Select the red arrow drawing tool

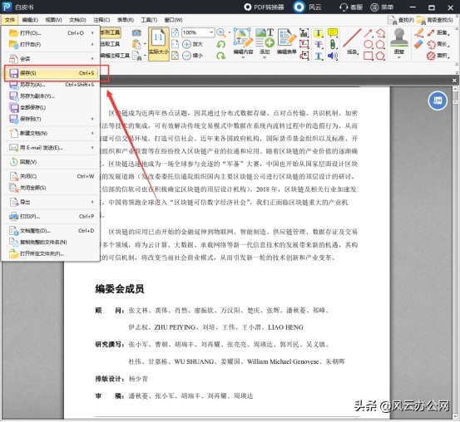(x=368, y=33)
